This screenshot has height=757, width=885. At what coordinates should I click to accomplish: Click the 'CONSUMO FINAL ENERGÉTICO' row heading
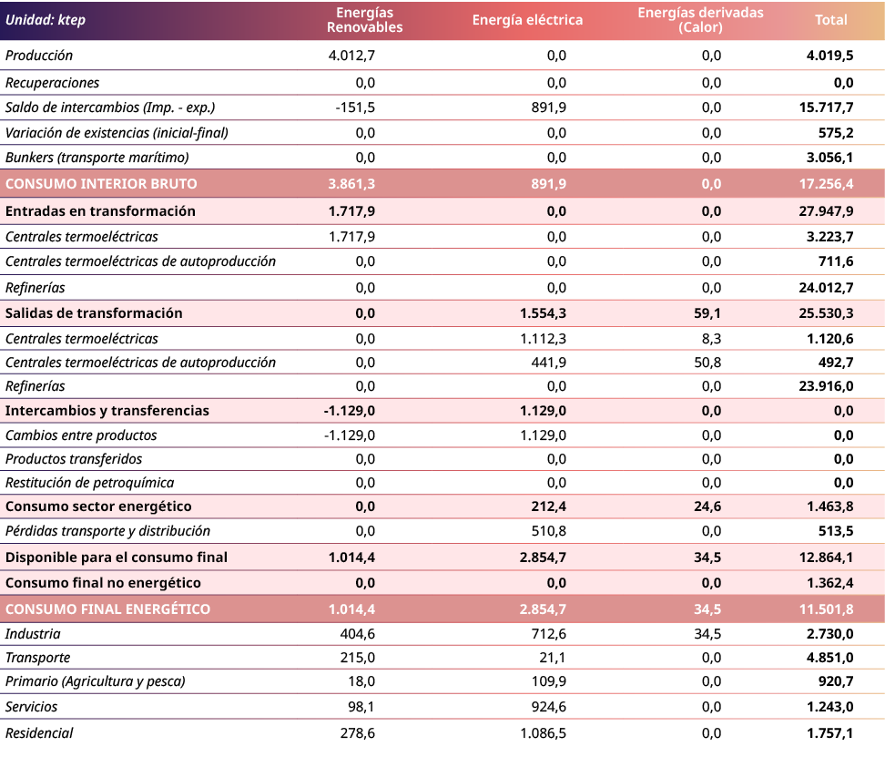(107, 609)
